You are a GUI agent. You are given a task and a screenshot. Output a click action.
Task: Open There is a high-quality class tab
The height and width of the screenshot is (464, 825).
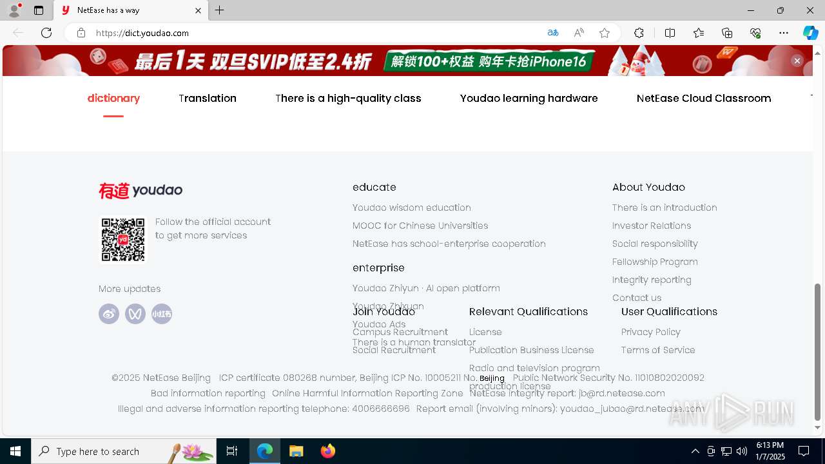pyautogui.click(x=348, y=98)
